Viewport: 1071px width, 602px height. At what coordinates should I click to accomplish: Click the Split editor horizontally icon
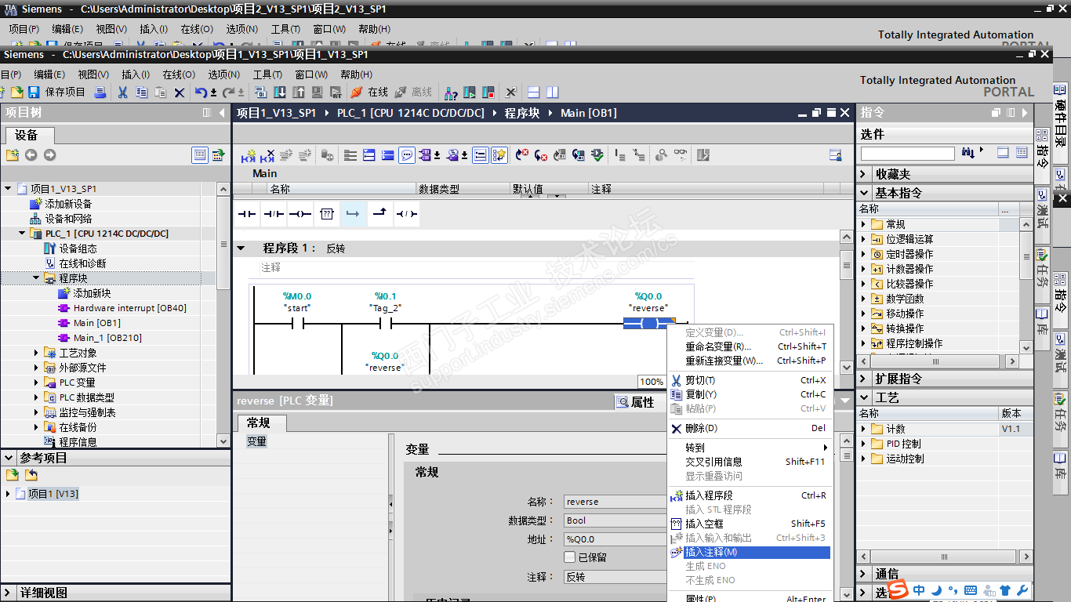(x=534, y=92)
